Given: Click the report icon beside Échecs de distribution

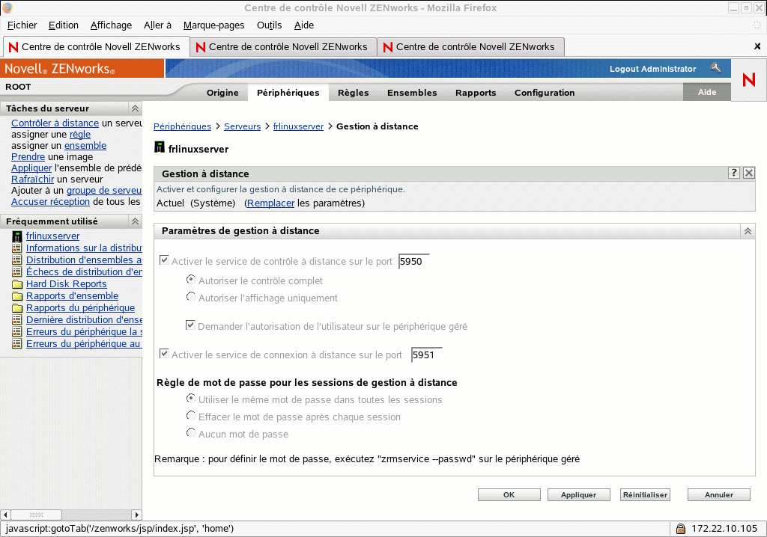Looking at the screenshot, I should pyautogui.click(x=17, y=272).
